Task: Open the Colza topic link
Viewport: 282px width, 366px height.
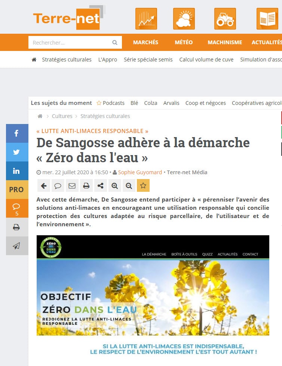Action: pos(151,103)
